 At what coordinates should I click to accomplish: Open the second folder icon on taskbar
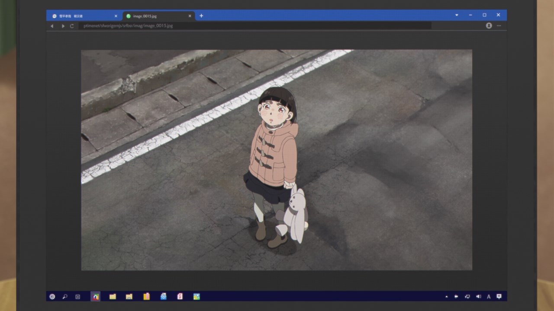coord(129,297)
